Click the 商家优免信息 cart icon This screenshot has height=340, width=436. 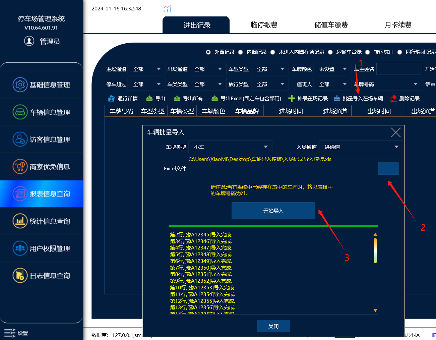[x=20, y=166]
